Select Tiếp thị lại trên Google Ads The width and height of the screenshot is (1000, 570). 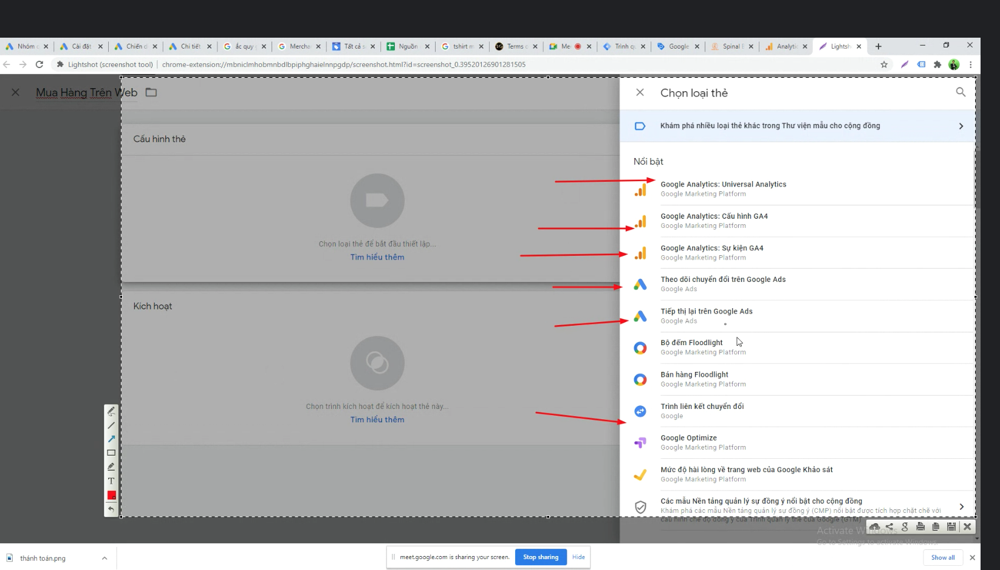click(798, 316)
